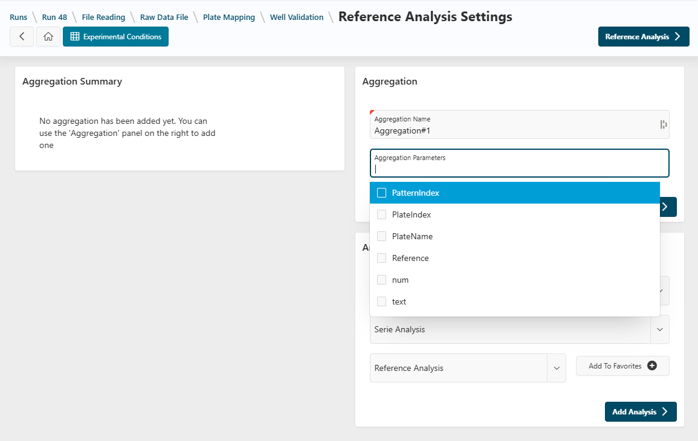Expand the Reference Analysis dropdown chevron

[557, 368]
